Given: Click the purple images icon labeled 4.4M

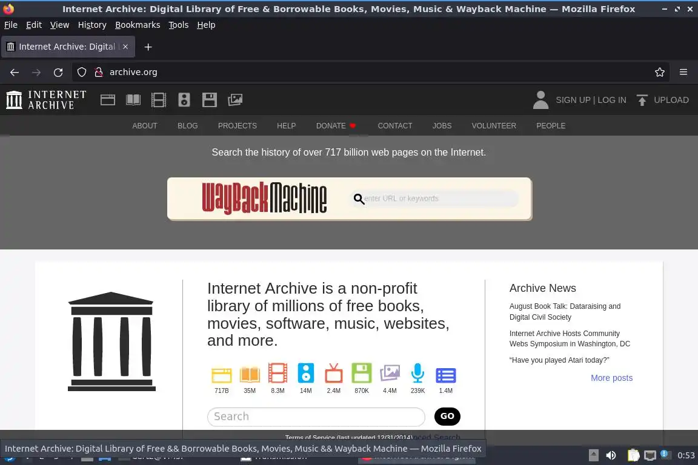Looking at the screenshot, I should coord(390,373).
